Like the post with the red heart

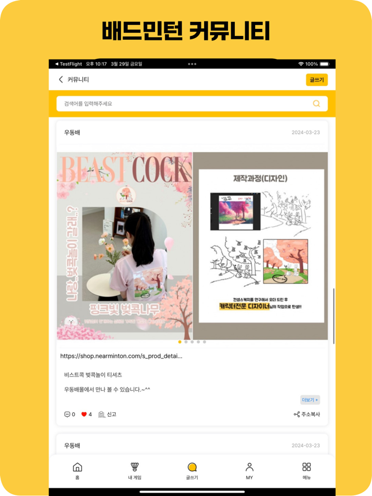(84, 414)
